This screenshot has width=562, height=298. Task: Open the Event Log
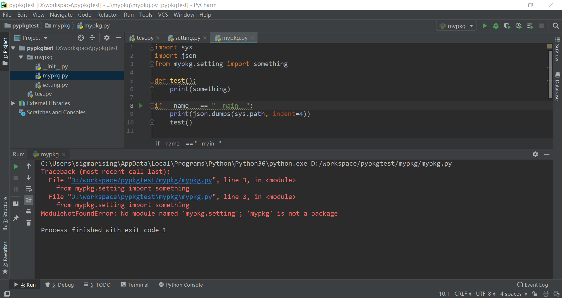tap(533, 285)
